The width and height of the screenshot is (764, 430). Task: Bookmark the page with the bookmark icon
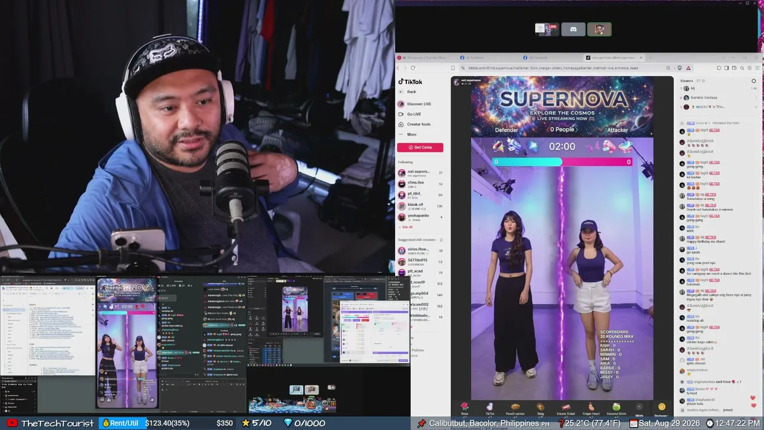click(454, 68)
